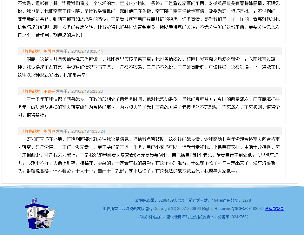Click the comment text beginning with 昭良
This screenshot has height=235, width=304.
pyautogui.click(x=149, y=67)
